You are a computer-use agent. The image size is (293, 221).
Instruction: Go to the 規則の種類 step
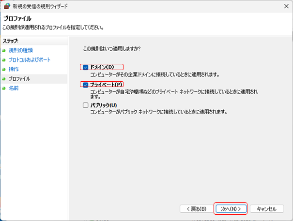click(x=20, y=50)
